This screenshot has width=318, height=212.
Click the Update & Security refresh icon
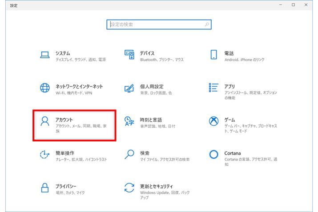coord(129,188)
